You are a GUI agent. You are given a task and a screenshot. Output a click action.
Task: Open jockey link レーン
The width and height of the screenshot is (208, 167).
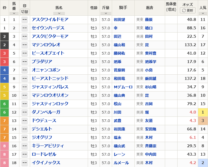(120, 155)
